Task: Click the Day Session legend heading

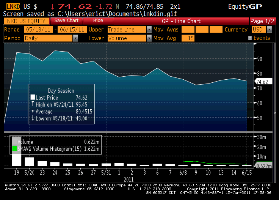Action: [61, 91]
